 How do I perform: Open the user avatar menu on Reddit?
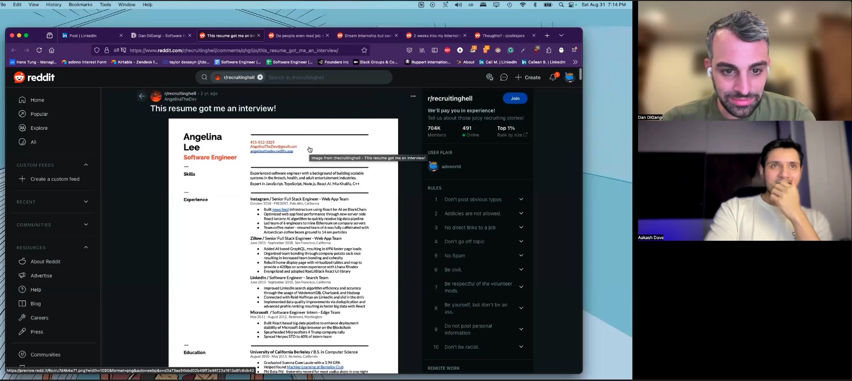(x=569, y=77)
